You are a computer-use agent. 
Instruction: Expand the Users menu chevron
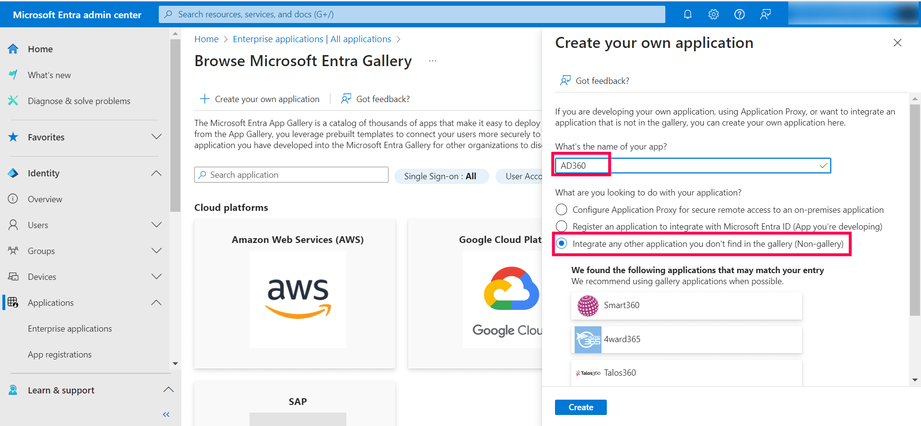(x=156, y=225)
